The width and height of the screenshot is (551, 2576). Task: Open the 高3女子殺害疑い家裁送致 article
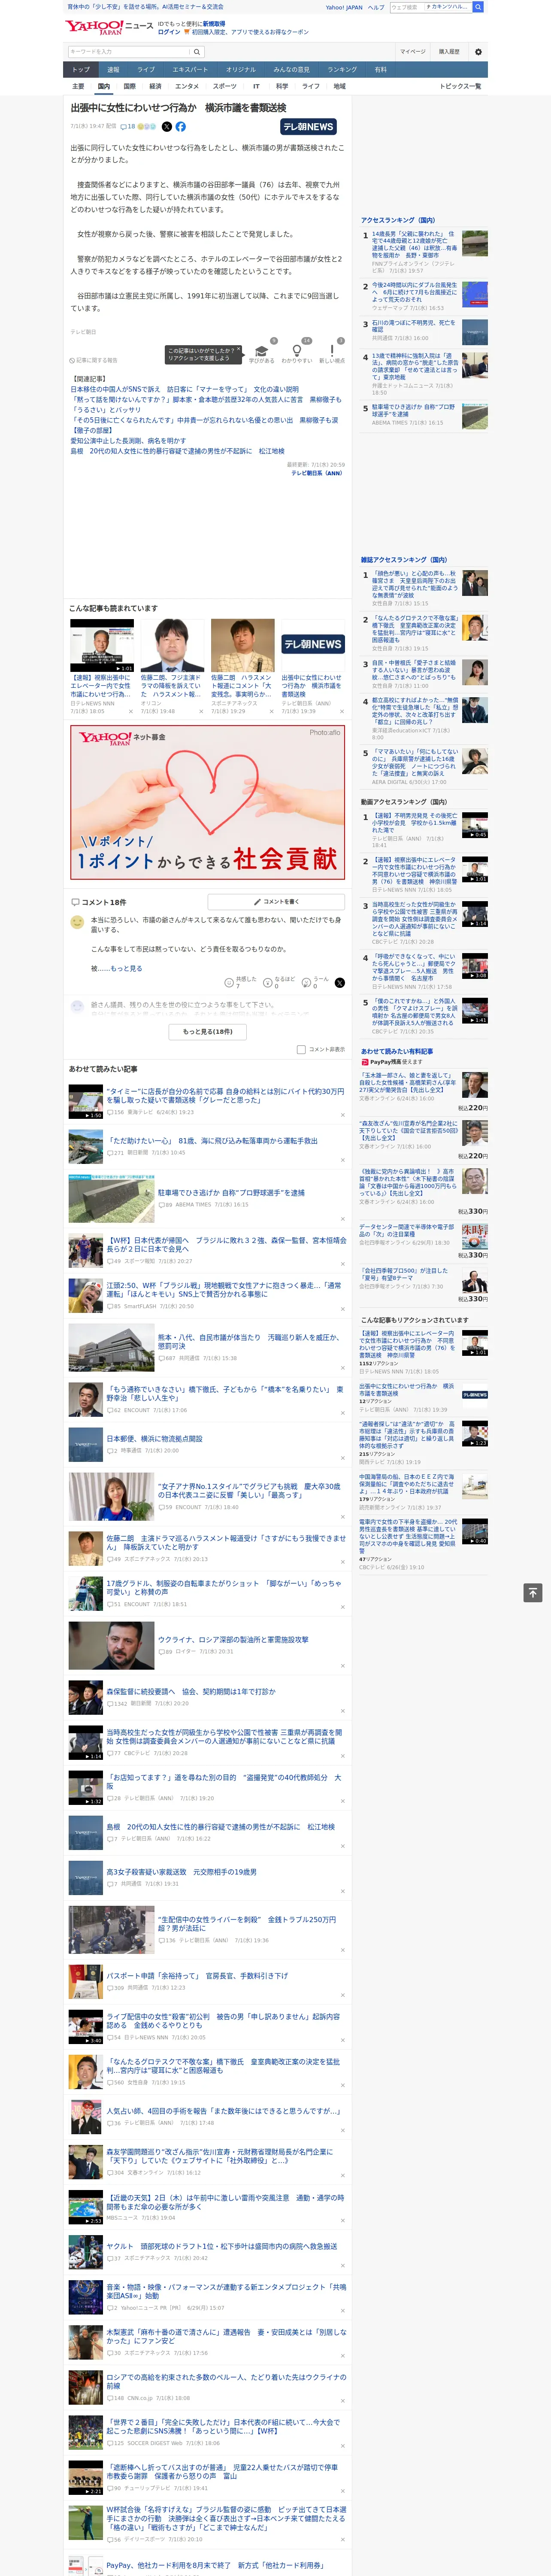(181, 1871)
